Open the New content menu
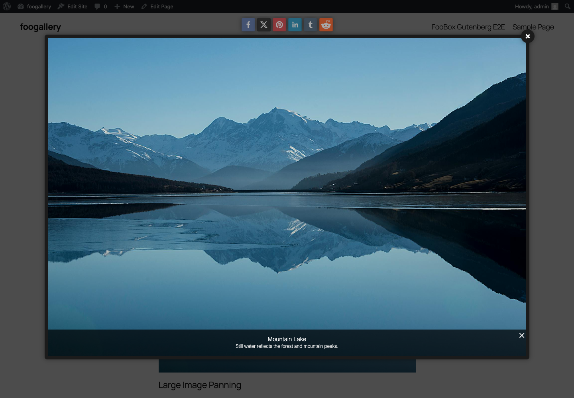Screen dimensions: 574x398 click(124, 6)
